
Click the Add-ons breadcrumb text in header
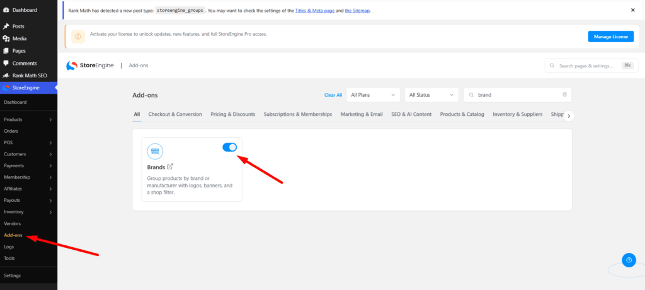tap(139, 65)
